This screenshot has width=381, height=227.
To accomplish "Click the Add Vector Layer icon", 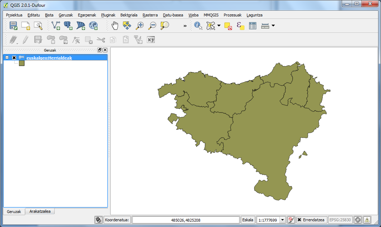I will pyautogui.click(x=56, y=25).
